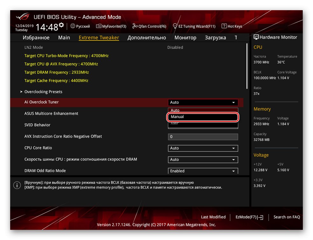Click the ASUS Multicore Enhancement label
The height and width of the screenshot is (240, 313).
tap(51, 114)
